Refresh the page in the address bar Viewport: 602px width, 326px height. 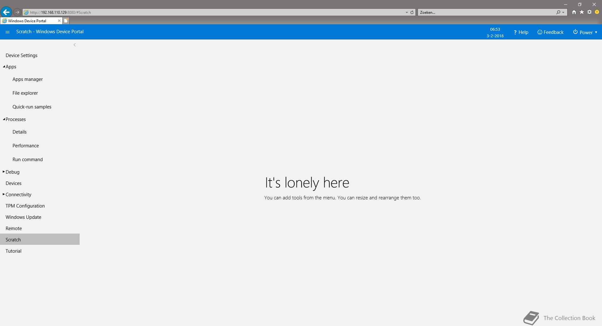click(x=412, y=12)
